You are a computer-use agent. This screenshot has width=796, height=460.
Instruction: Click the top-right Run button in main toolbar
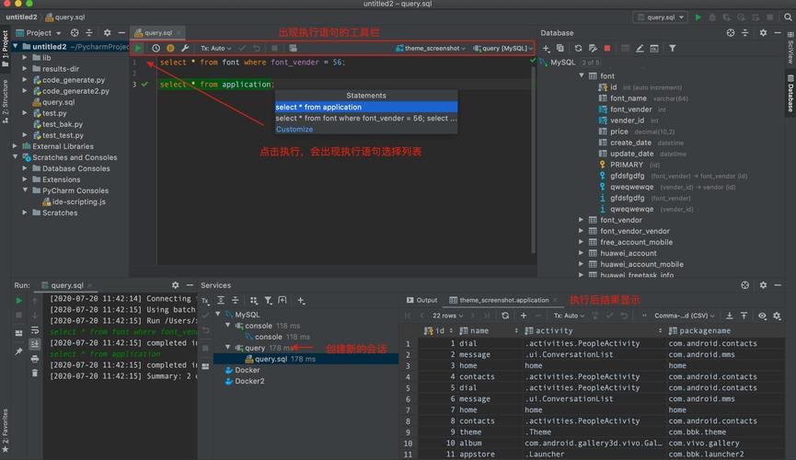pyautogui.click(x=698, y=17)
